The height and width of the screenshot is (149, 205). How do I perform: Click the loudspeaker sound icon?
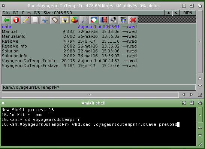click(x=113, y=20)
